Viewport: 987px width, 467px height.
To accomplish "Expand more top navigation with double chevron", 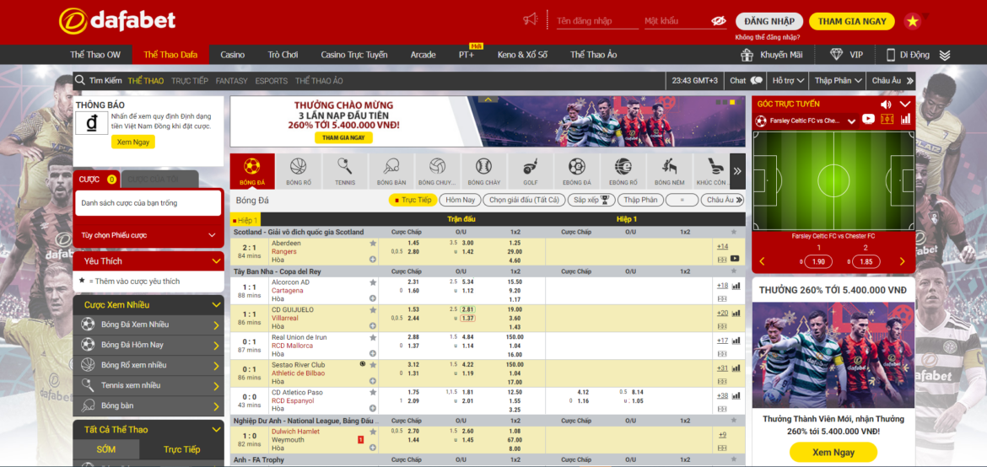I will [945, 55].
